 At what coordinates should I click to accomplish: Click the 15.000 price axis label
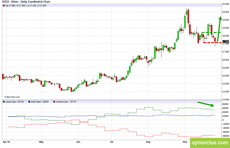tap(226, 83)
